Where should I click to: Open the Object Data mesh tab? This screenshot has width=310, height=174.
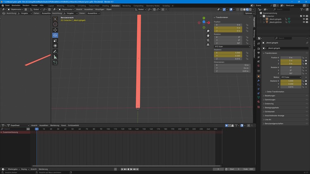(259, 98)
